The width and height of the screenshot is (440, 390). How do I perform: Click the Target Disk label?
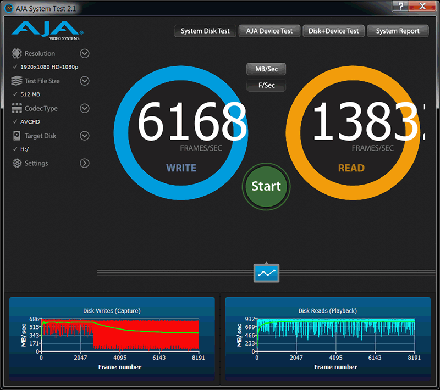pos(40,136)
